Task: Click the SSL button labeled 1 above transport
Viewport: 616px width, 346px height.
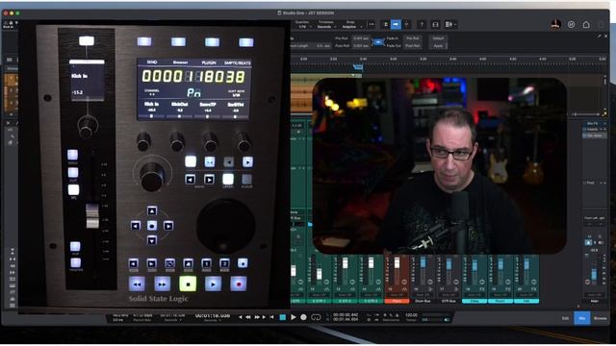Action: [x=206, y=263]
